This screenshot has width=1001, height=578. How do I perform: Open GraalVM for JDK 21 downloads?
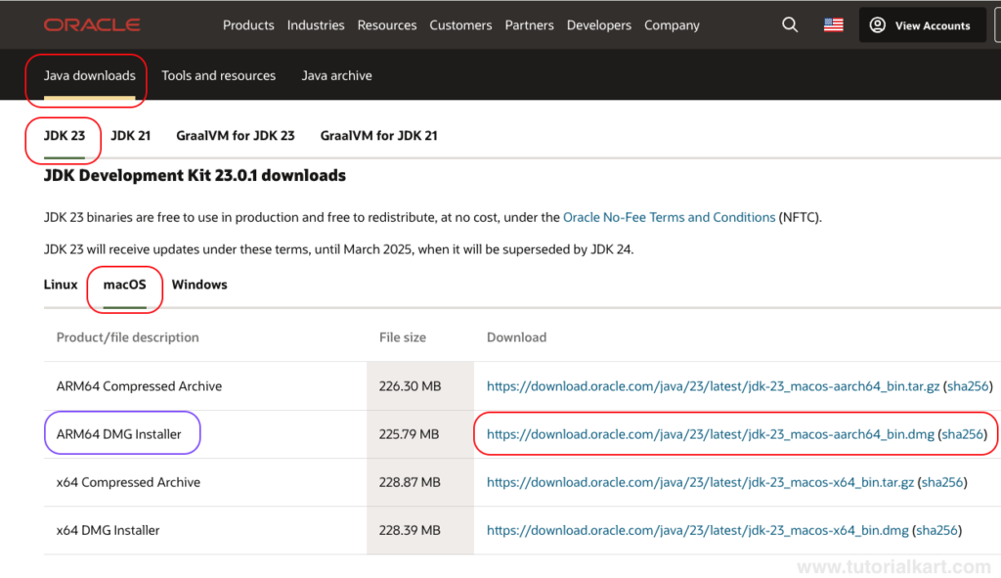[378, 135]
